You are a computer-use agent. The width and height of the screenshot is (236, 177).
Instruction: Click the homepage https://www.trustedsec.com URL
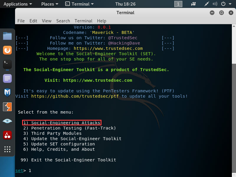[x=108, y=48]
